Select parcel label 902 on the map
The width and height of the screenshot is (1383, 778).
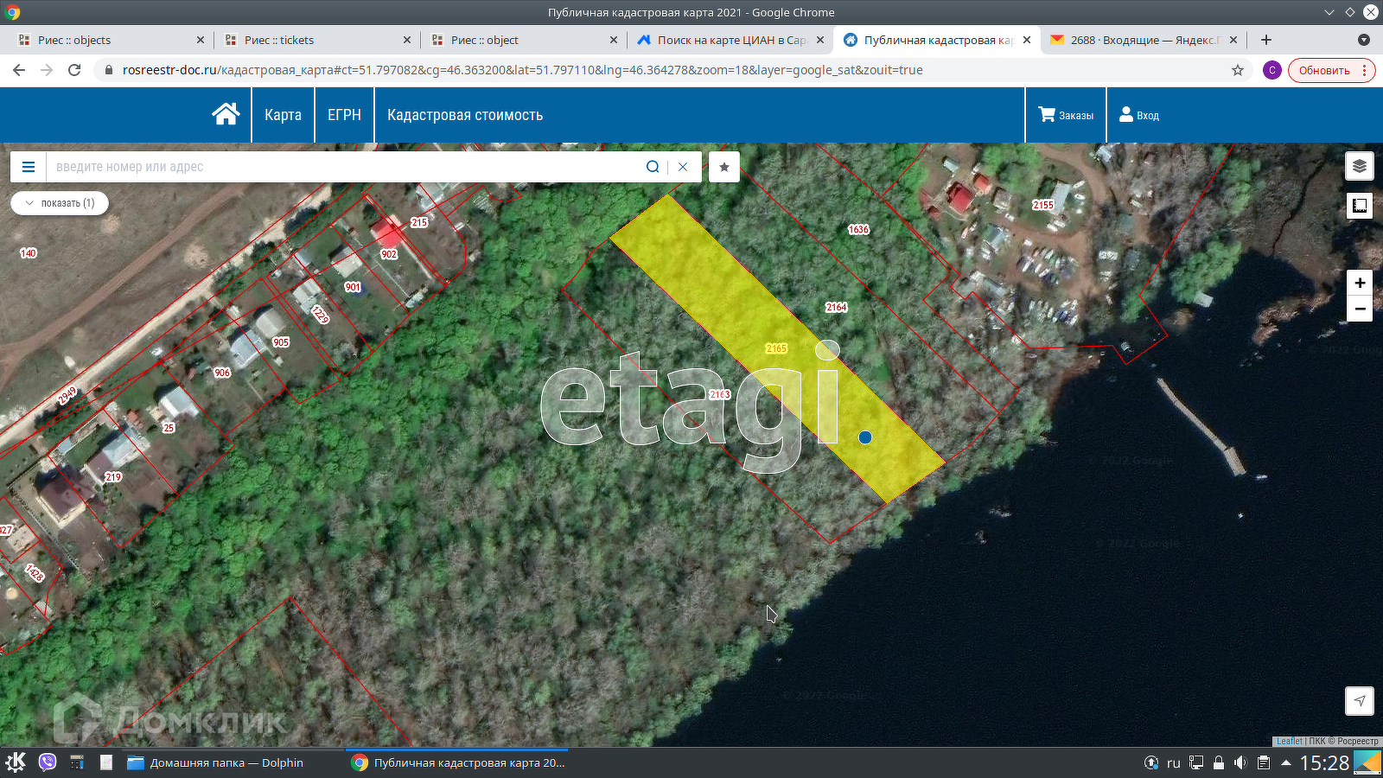[389, 254]
